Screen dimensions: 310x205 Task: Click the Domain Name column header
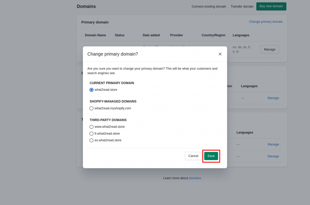95,35
